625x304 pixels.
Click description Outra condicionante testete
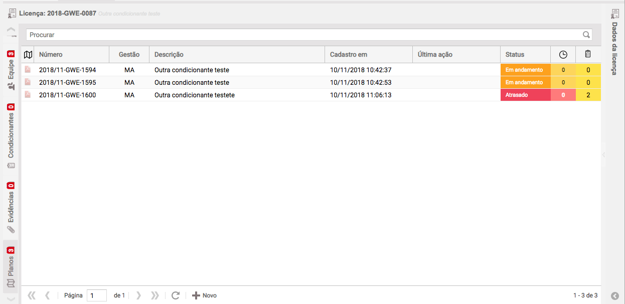coord(195,95)
